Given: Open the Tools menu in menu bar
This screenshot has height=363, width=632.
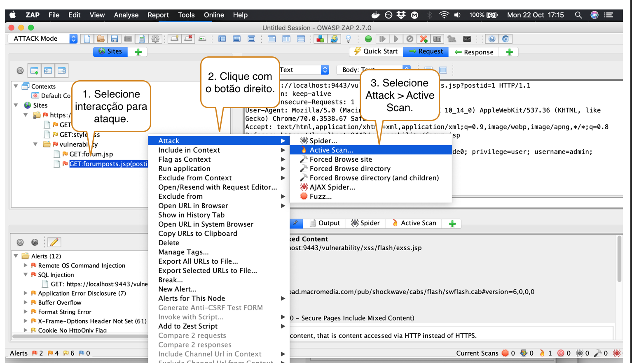Looking at the screenshot, I should pos(186,15).
